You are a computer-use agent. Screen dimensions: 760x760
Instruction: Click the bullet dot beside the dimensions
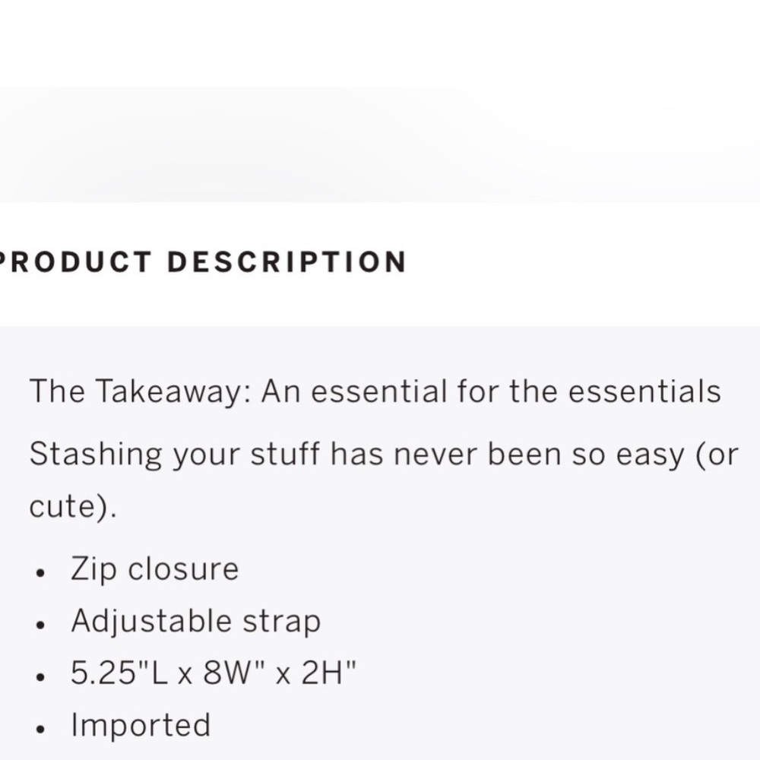pos(41,676)
